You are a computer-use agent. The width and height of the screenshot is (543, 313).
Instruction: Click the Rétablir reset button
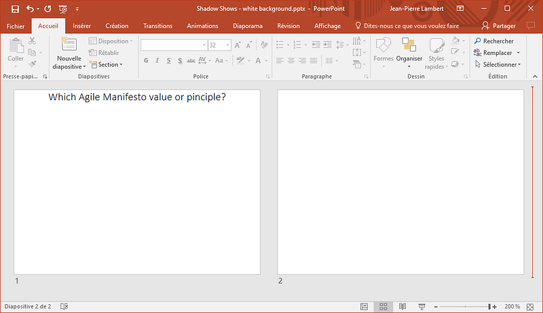104,53
